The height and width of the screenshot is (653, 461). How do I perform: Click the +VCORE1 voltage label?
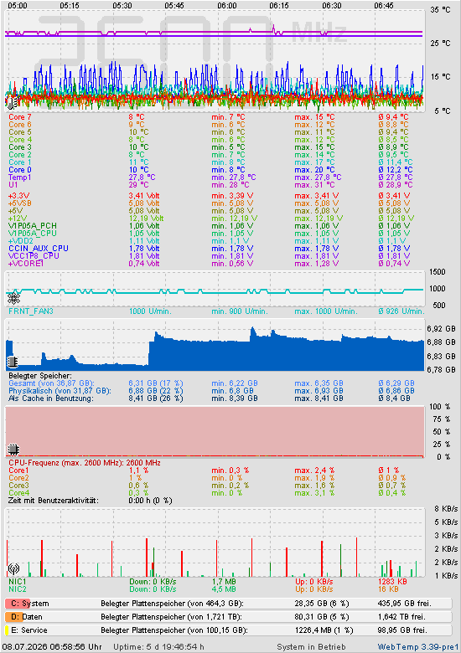26,264
